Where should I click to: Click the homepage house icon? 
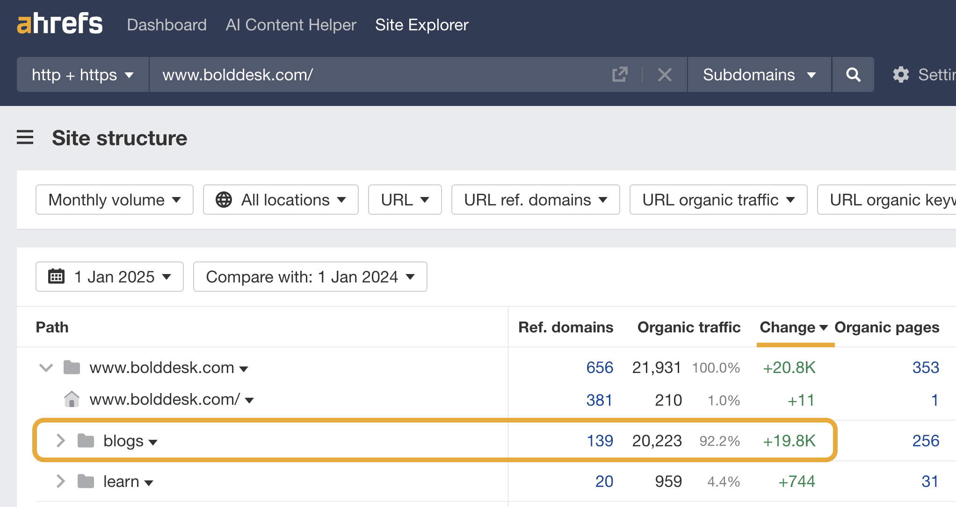pyautogui.click(x=72, y=399)
